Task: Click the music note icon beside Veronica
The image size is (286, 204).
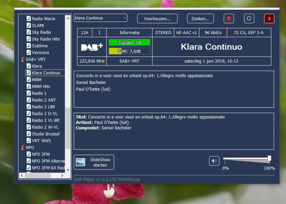Action: pos(29,53)
